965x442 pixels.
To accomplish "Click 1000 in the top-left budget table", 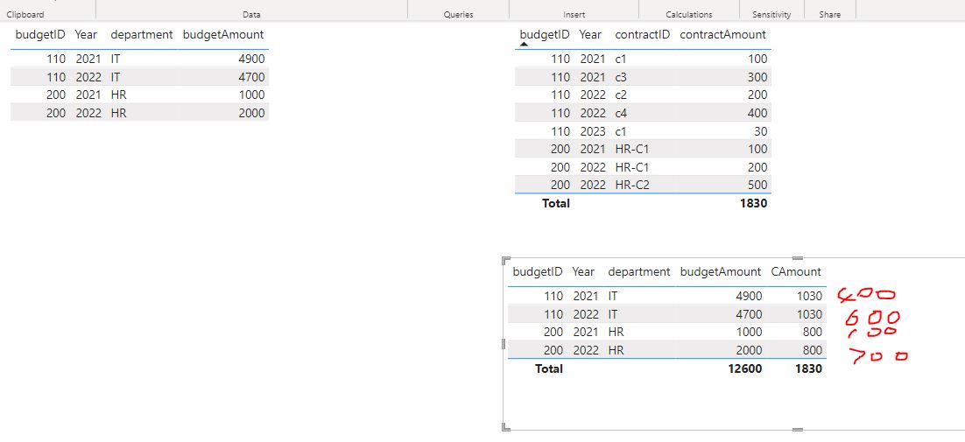I will point(251,95).
